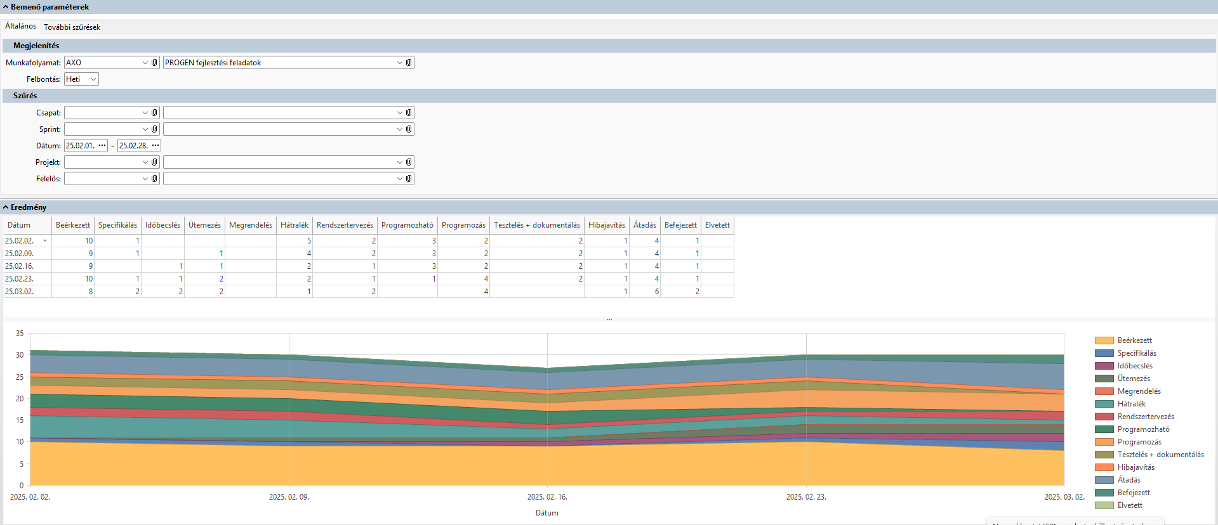Click the Specifikálás column header
Viewport: 1218px width, 525px height.
(117, 225)
